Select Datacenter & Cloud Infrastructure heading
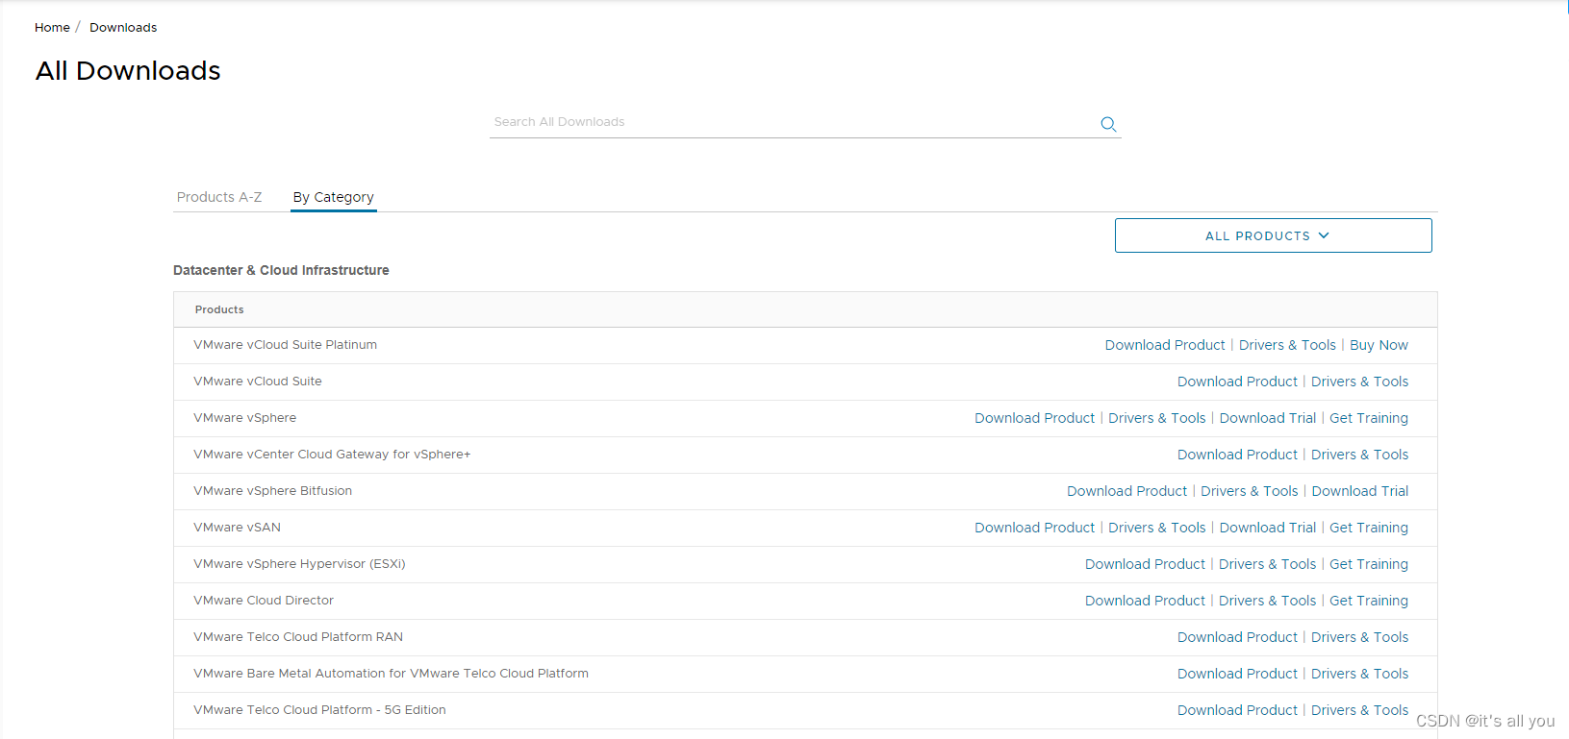Screen dimensions: 1569x739 coord(281,270)
